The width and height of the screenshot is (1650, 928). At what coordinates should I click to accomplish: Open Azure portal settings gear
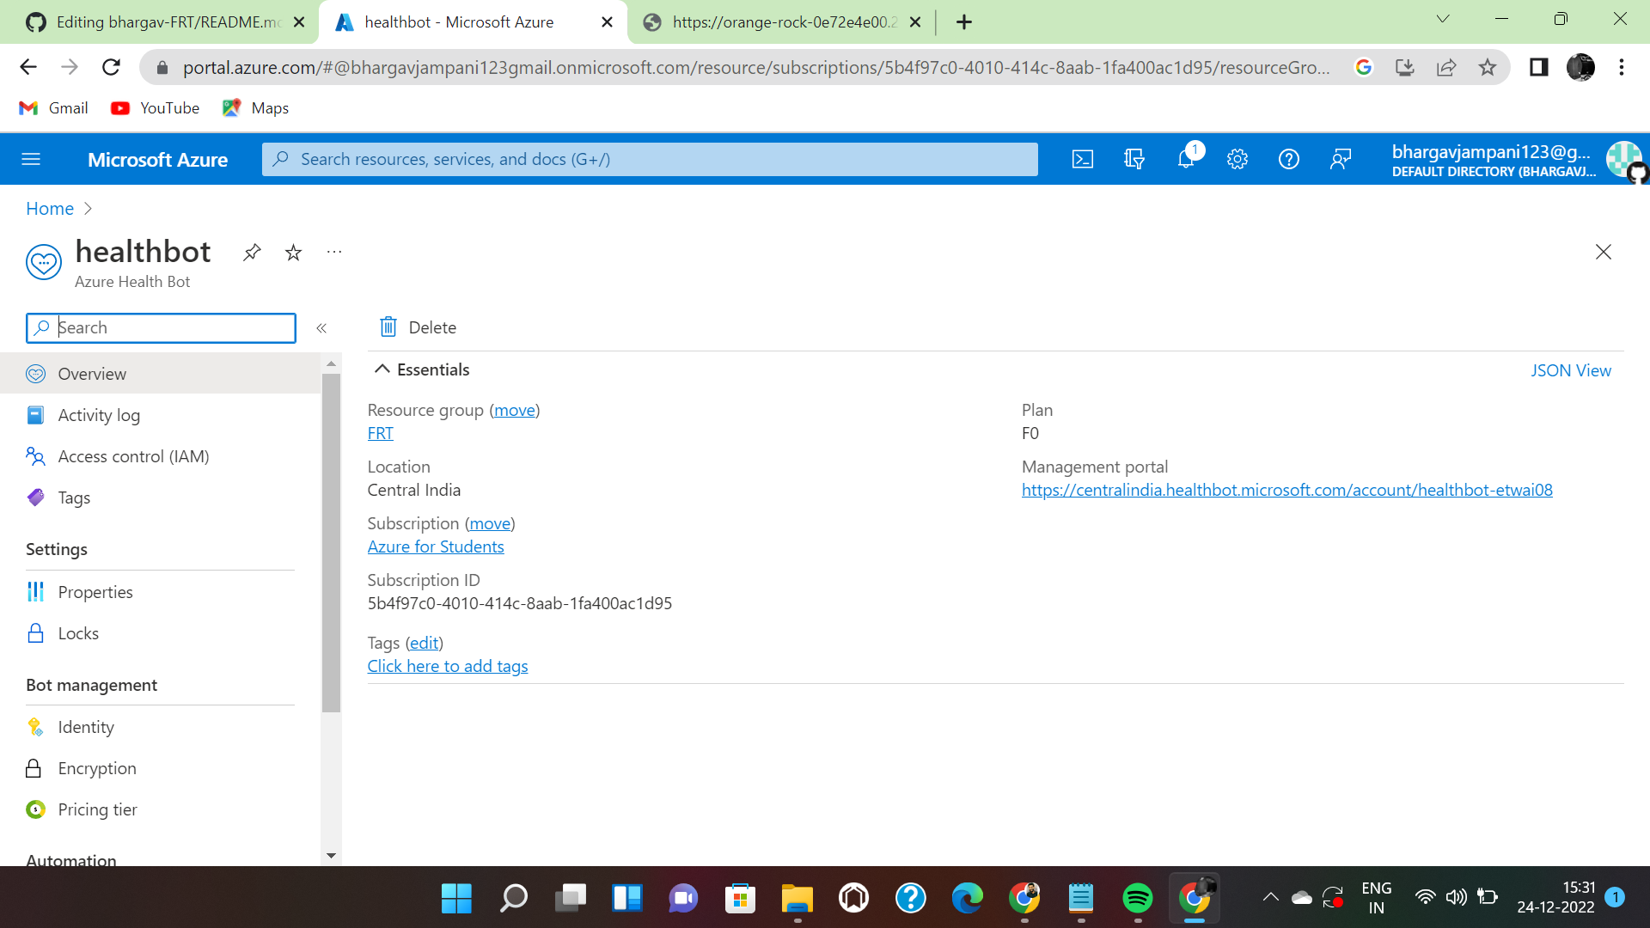(x=1237, y=159)
